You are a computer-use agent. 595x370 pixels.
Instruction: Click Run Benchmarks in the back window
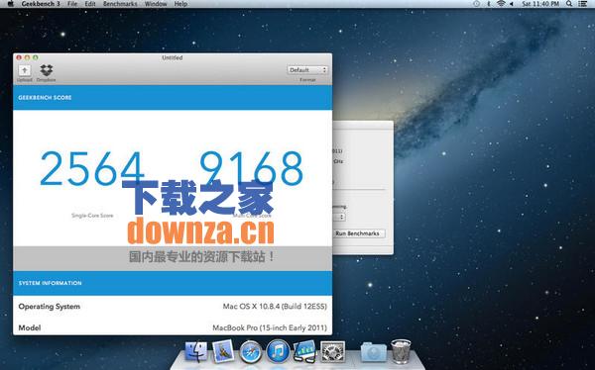(358, 233)
